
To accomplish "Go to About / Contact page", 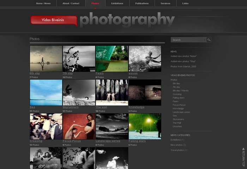I will [71, 4].
